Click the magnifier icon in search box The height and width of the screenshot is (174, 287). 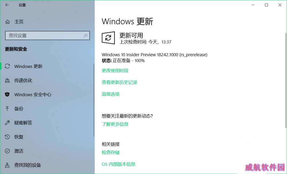[86, 35]
